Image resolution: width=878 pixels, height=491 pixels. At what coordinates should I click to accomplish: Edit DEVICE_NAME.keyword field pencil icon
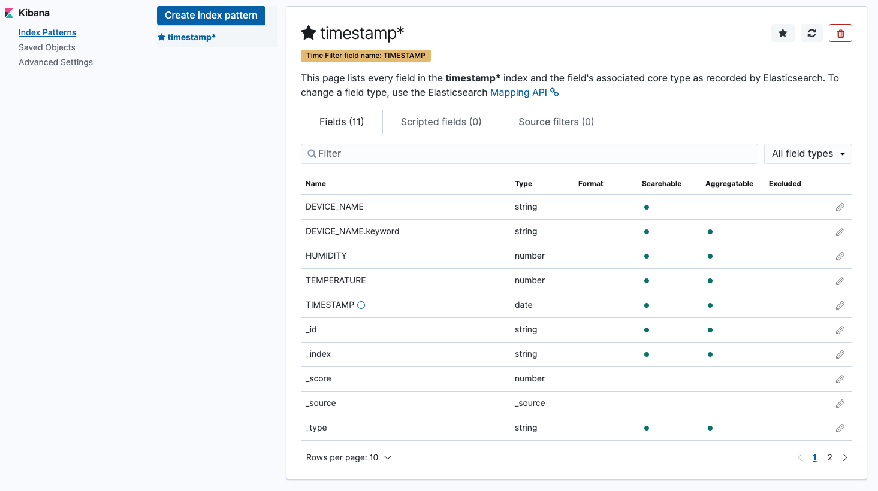[840, 232]
